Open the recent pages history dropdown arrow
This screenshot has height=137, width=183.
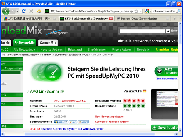tap(17, 11)
